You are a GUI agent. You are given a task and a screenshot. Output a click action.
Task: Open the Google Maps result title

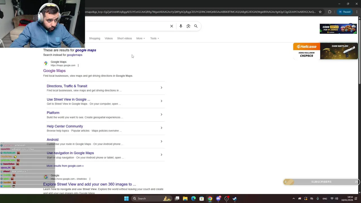point(54,71)
